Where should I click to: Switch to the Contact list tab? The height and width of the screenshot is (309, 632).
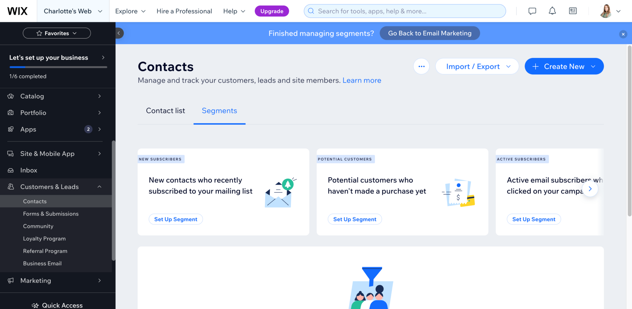pos(165,111)
